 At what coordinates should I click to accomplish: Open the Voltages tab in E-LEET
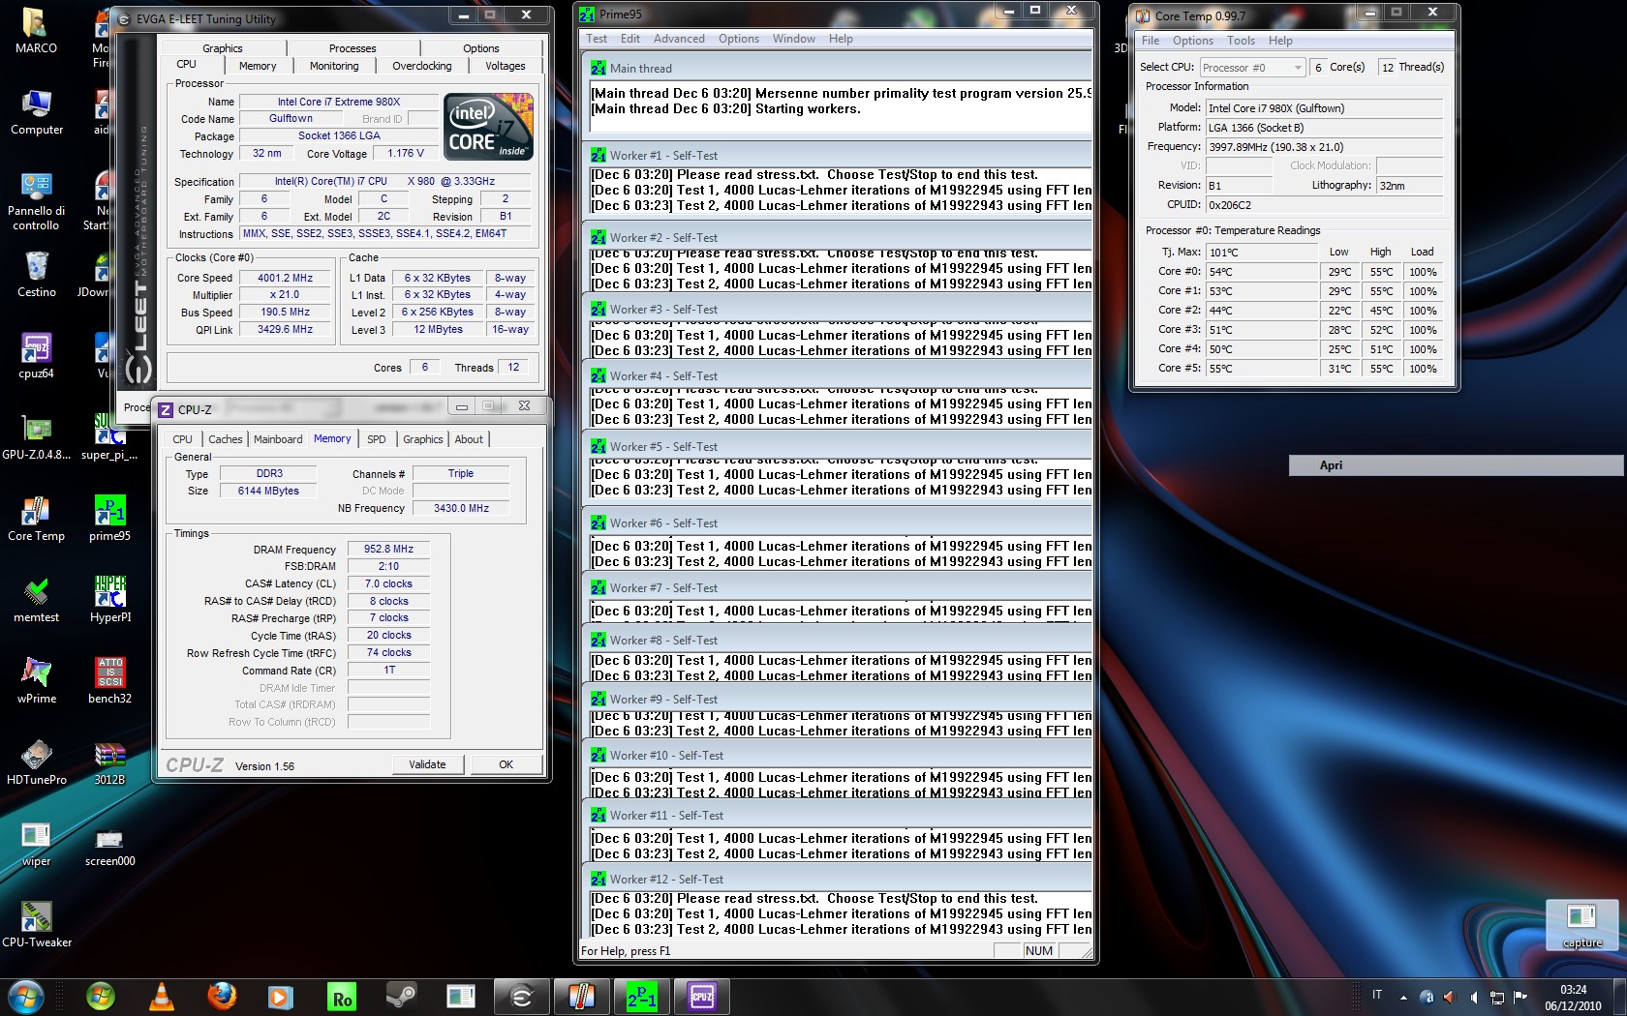(x=505, y=66)
